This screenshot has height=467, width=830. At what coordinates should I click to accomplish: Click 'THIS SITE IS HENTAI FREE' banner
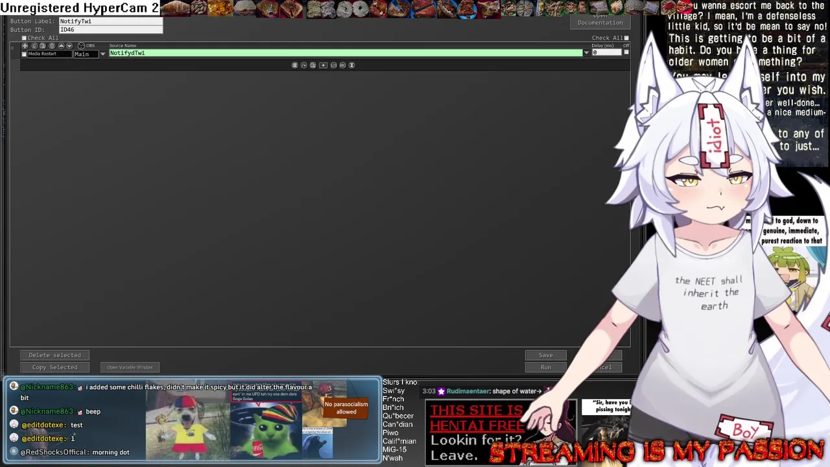point(477,418)
